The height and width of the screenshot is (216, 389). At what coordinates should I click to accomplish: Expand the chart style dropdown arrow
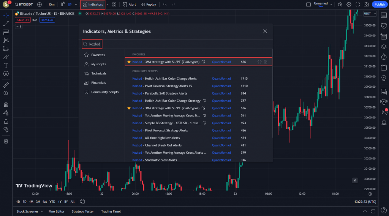coord(76,5)
